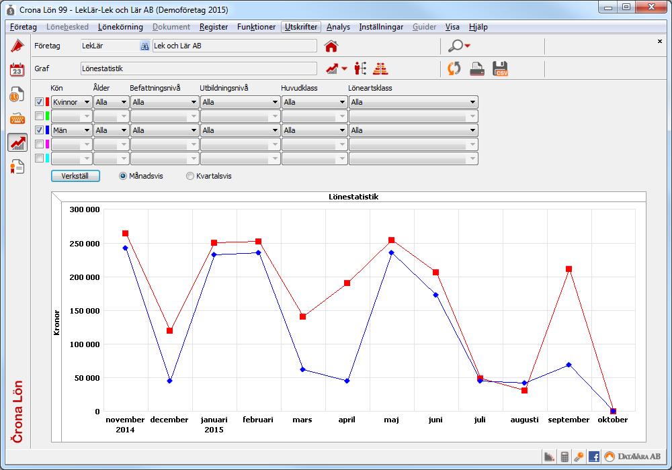Click the green series color swatch
Image resolution: width=672 pixels, height=470 pixels.
click(x=47, y=116)
